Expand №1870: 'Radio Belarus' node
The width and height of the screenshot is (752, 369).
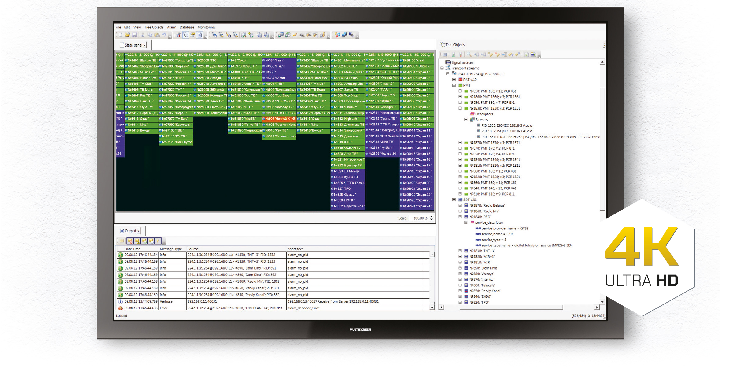point(460,205)
